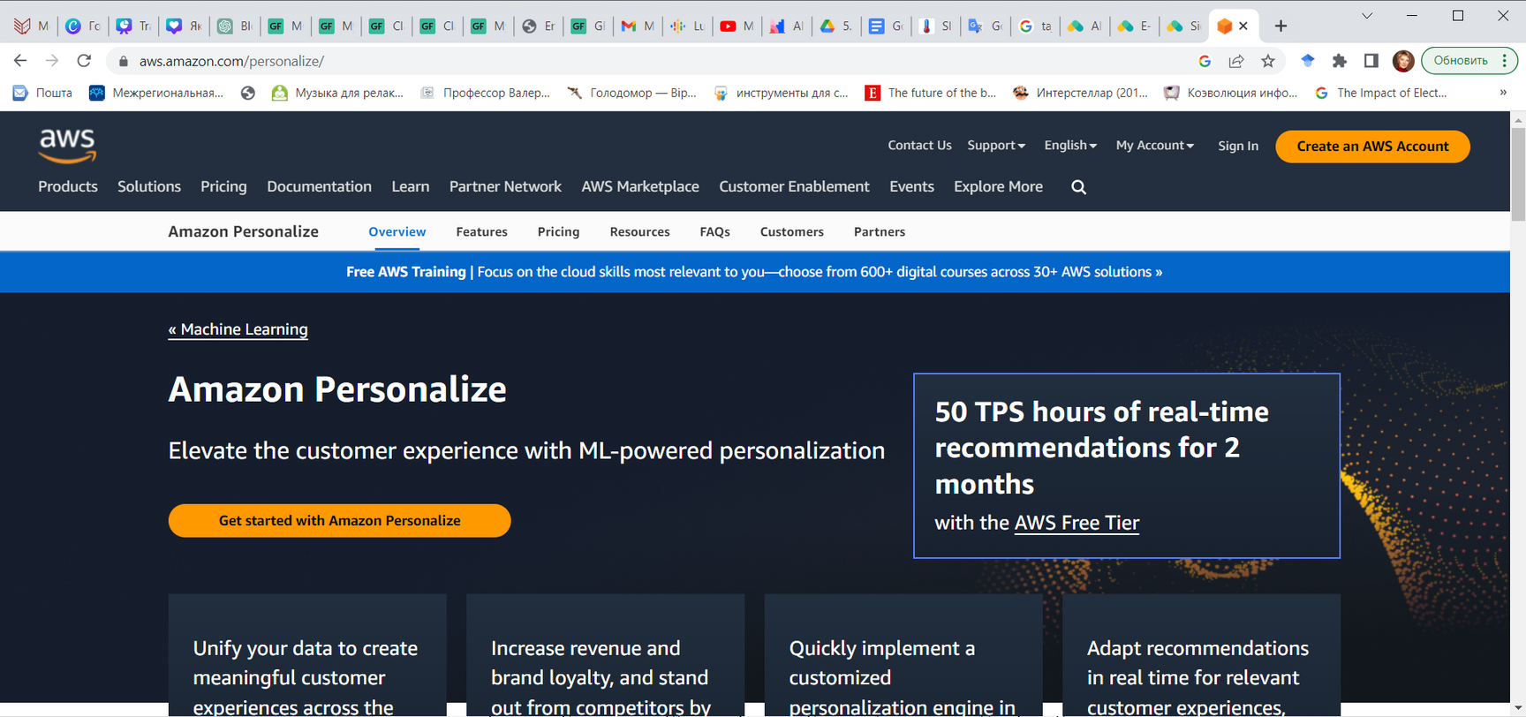
Task: Open the Extensions puzzle piece menu
Action: coord(1340,61)
